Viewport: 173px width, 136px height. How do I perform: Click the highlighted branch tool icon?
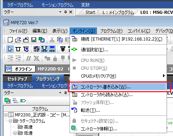[x=44, y=49]
